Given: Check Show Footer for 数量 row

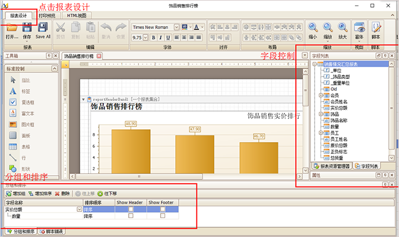Looking at the screenshot, I should (x=163, y=216).
